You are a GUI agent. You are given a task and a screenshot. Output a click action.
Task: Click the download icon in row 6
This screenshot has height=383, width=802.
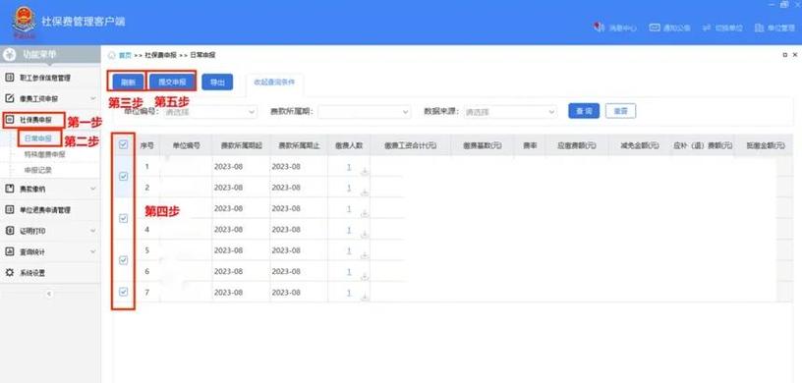[x=365, y=276]
